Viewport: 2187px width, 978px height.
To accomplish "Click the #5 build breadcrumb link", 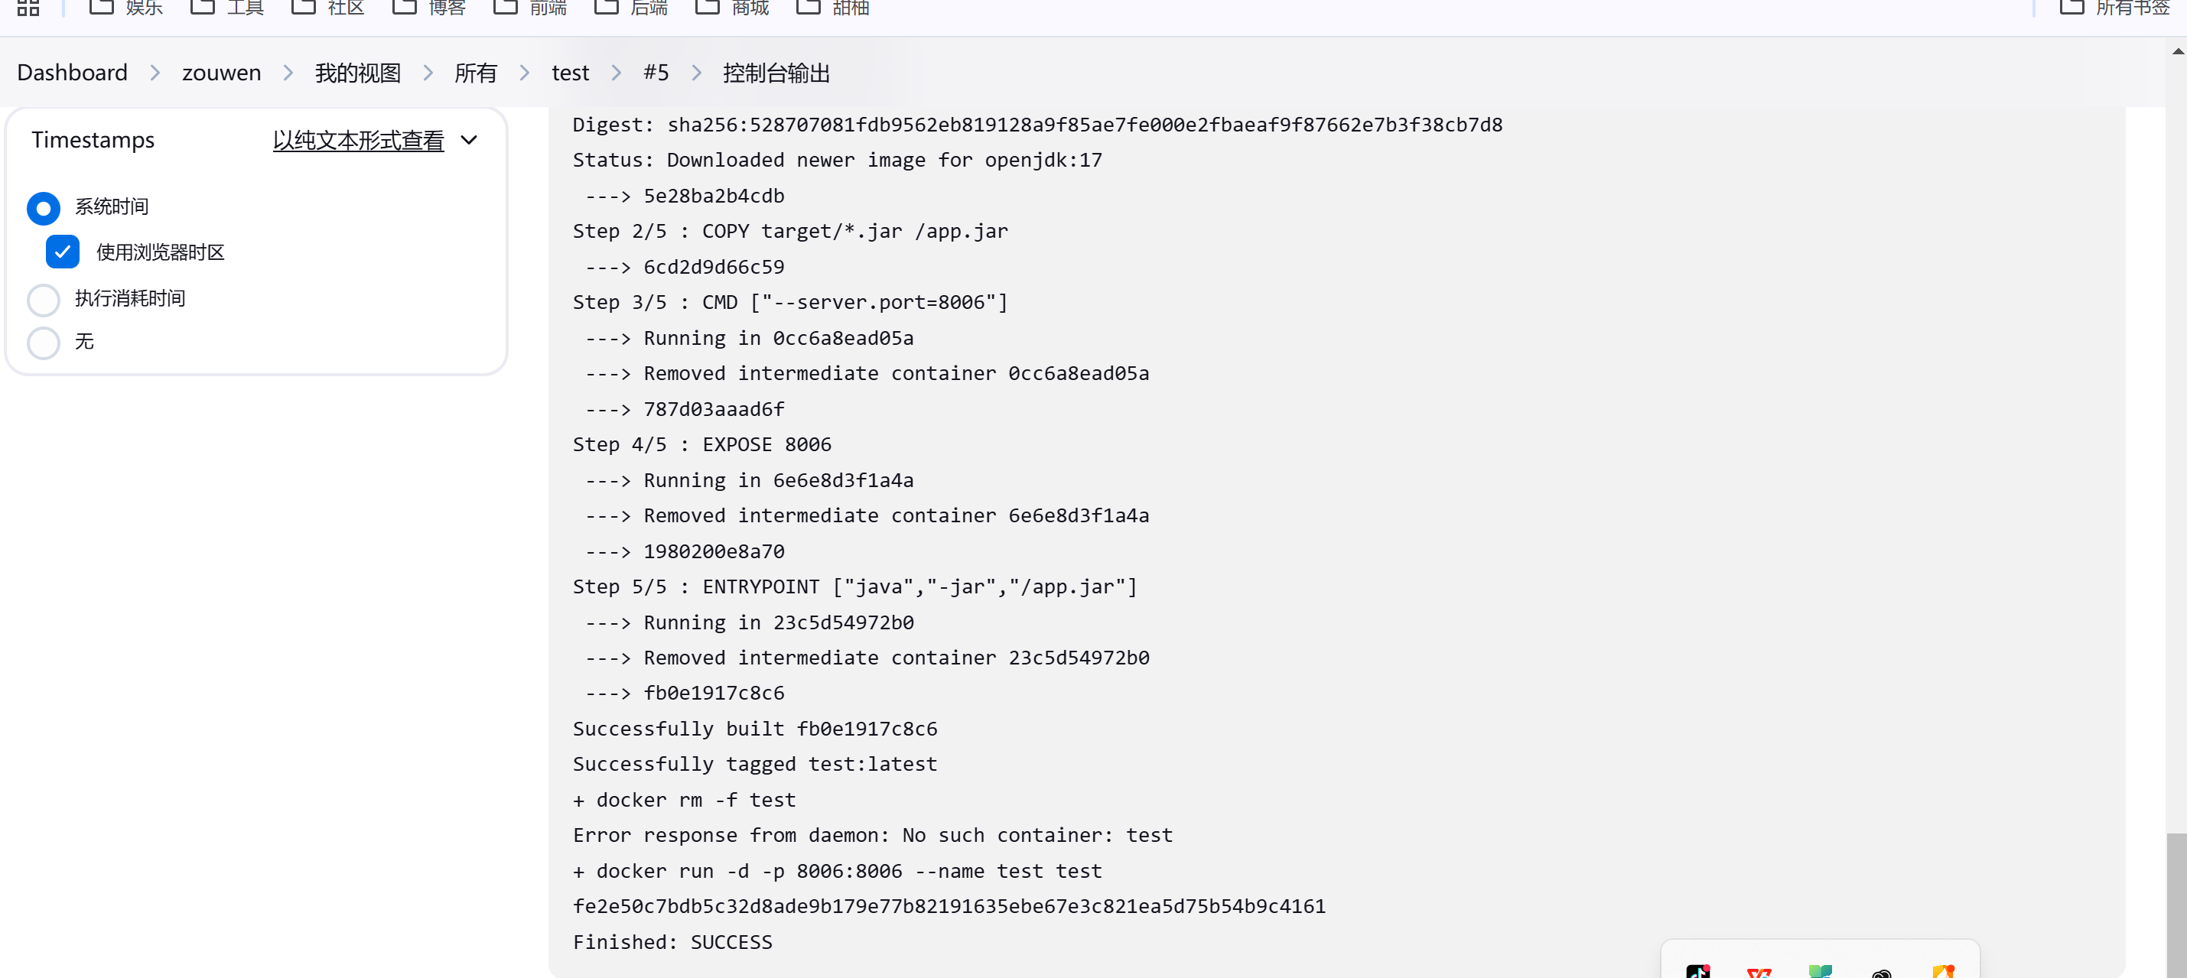I will coord(656,73).
